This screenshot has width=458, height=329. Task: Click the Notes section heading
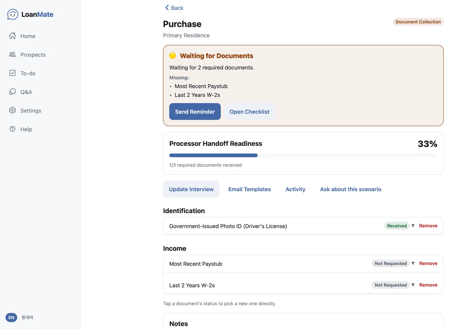pyautogui.click(x=178, y=323)
